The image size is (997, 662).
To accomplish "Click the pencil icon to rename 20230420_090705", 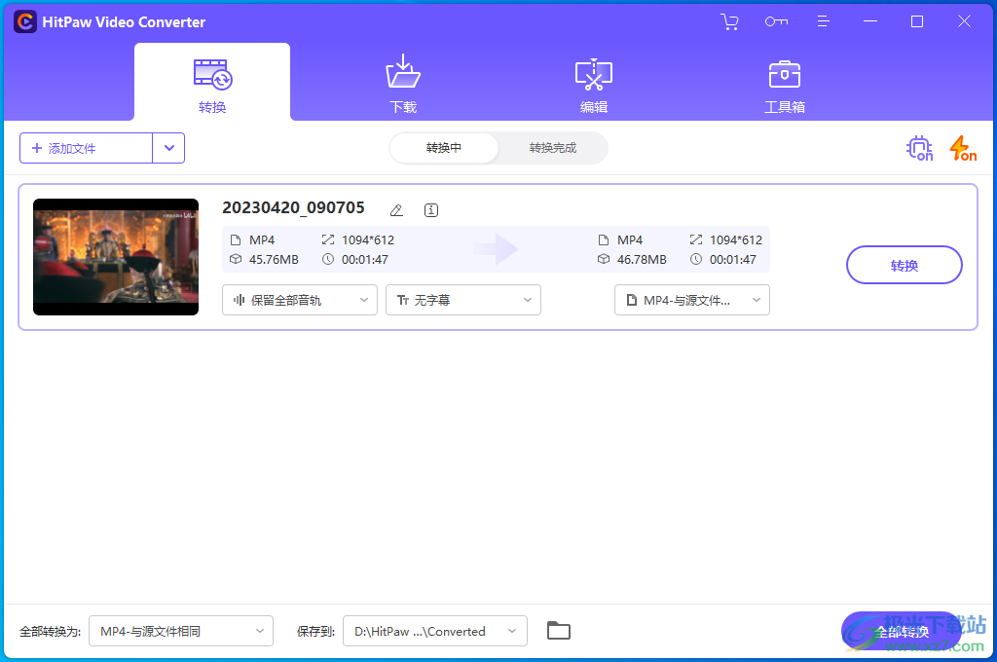I will (x=395, y=209).
